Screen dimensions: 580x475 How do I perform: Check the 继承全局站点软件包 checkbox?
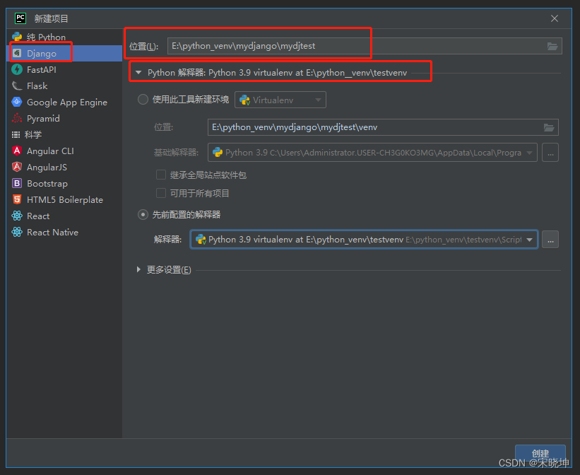161,175
